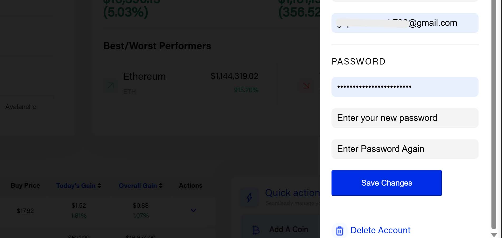Focus the gmail.com email address field

[x=405, y=23]
